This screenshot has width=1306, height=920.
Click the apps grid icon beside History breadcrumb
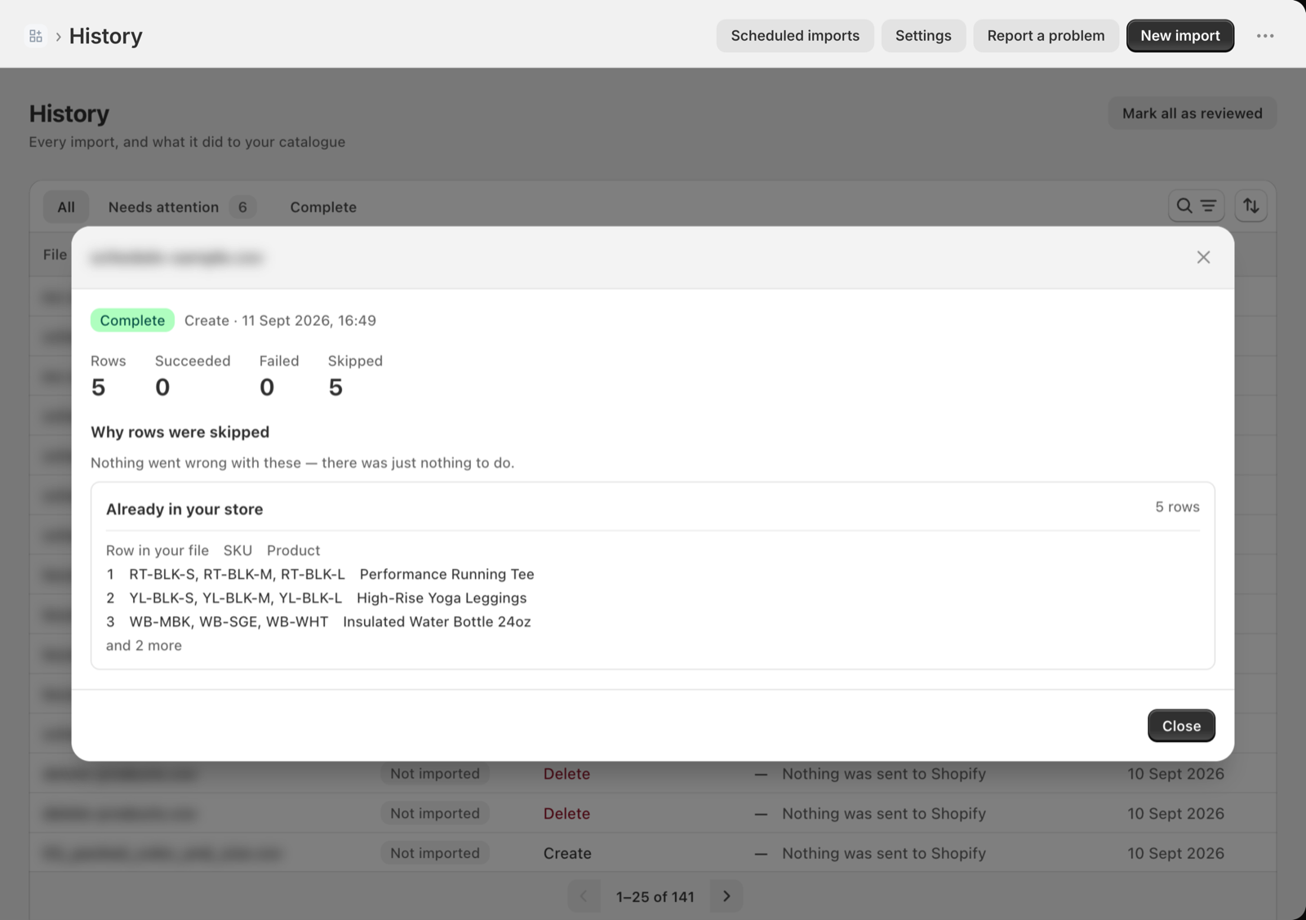[x=36, y=36]
